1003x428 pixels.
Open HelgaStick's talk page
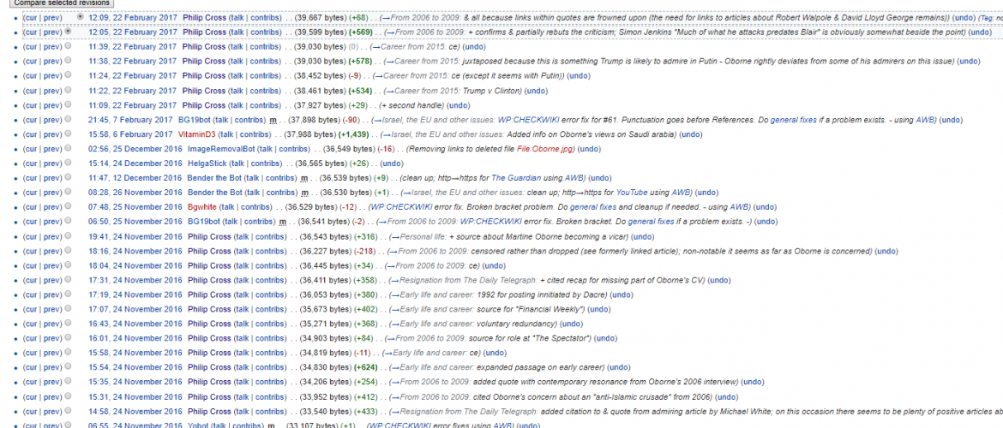[242, 163]
